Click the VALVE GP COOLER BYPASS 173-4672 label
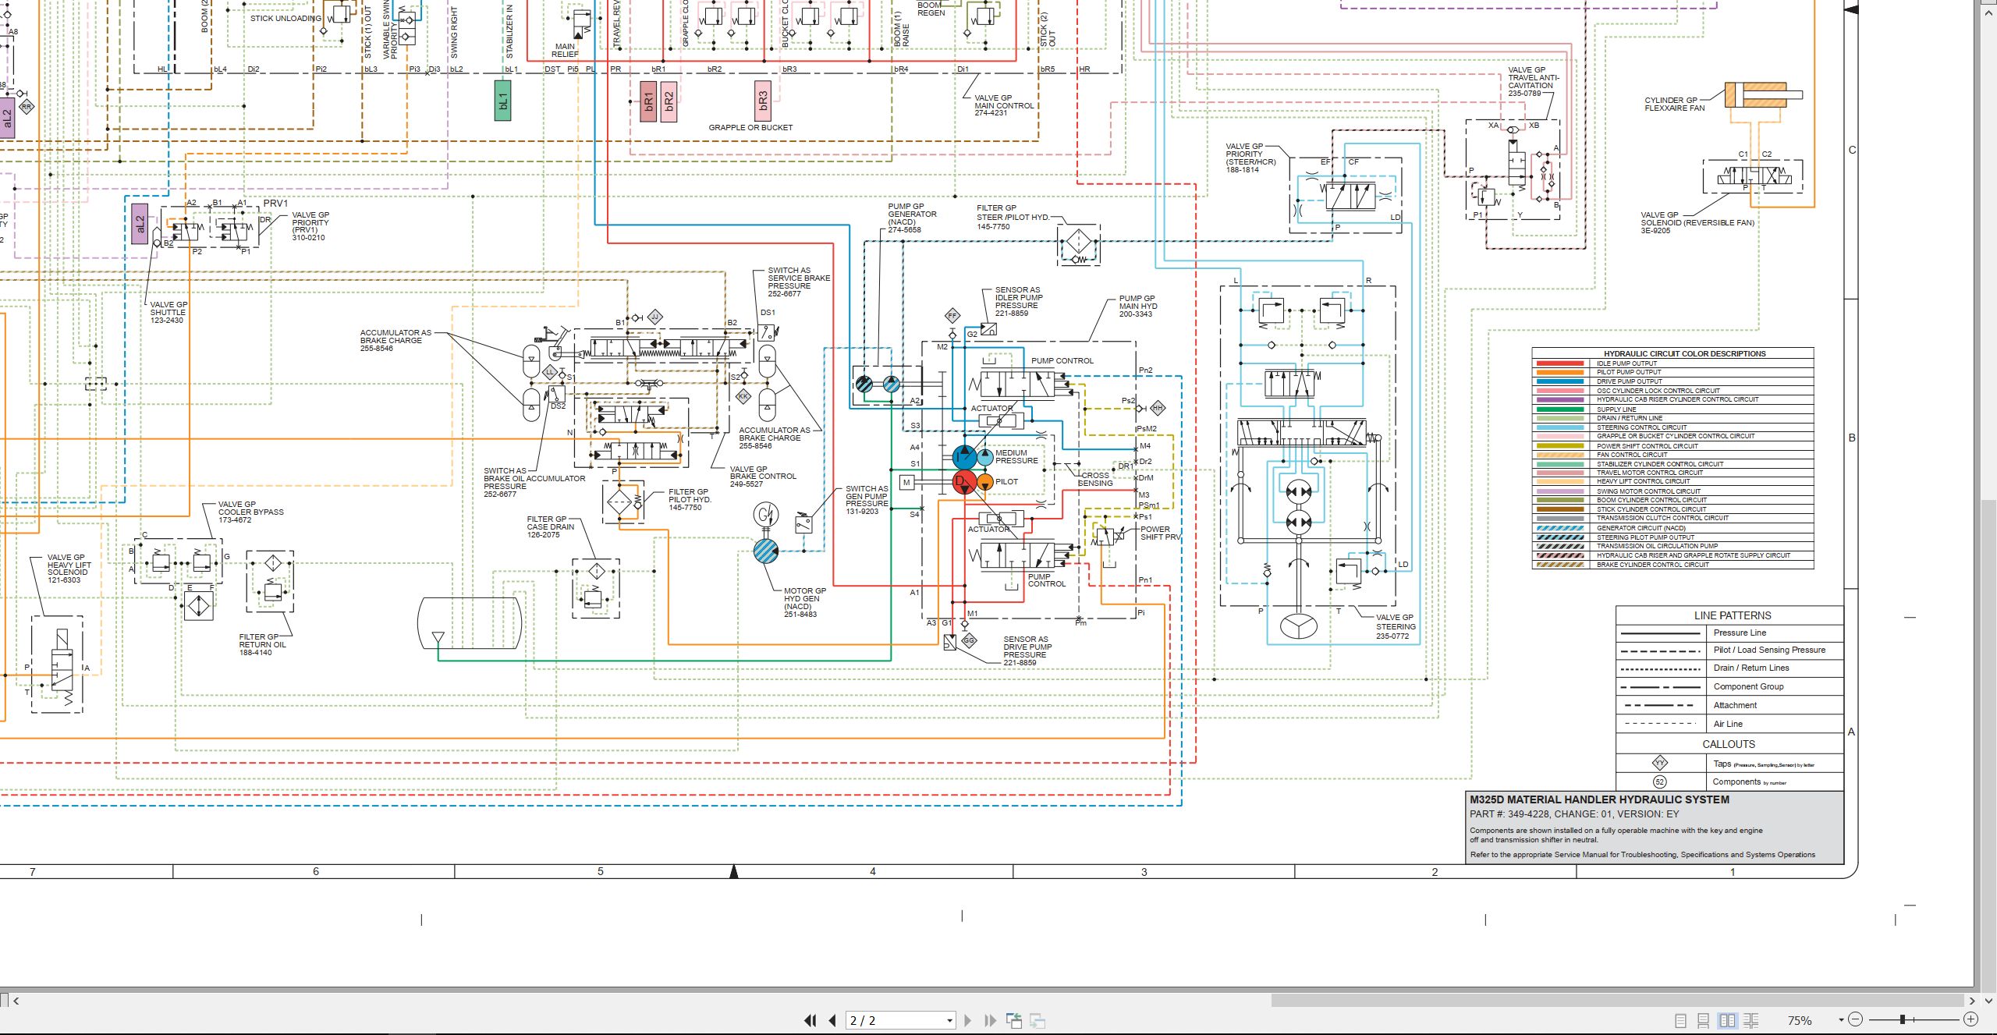The width and height of the screenshot is (1997, 1035). [250, 512]
